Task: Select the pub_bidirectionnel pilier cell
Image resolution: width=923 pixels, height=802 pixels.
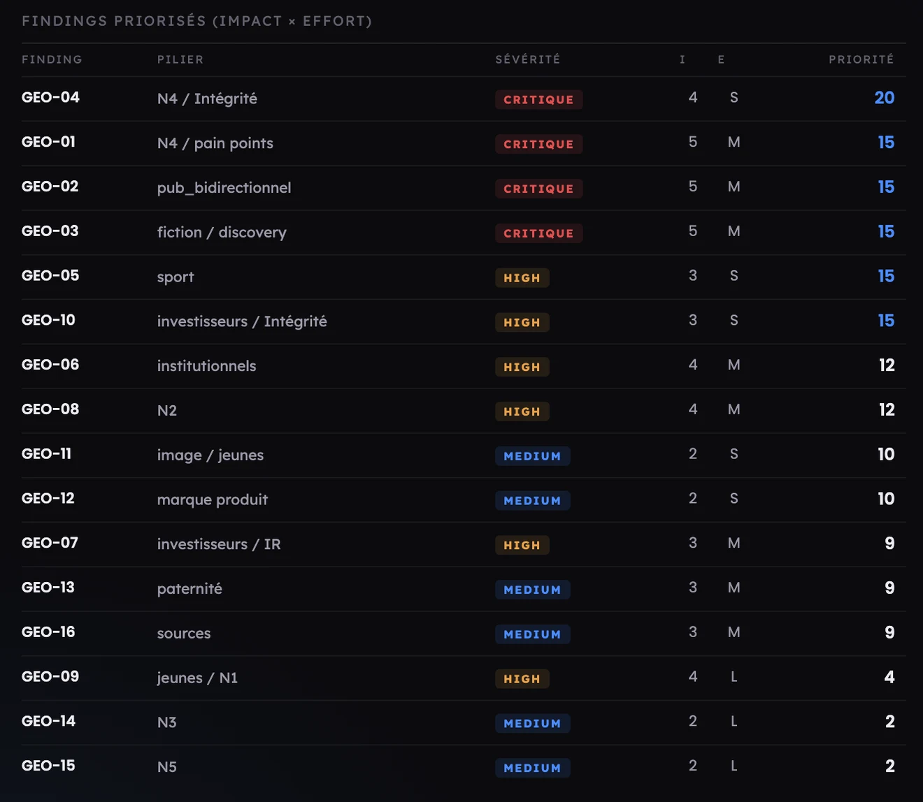Action: tap(224, 188)
